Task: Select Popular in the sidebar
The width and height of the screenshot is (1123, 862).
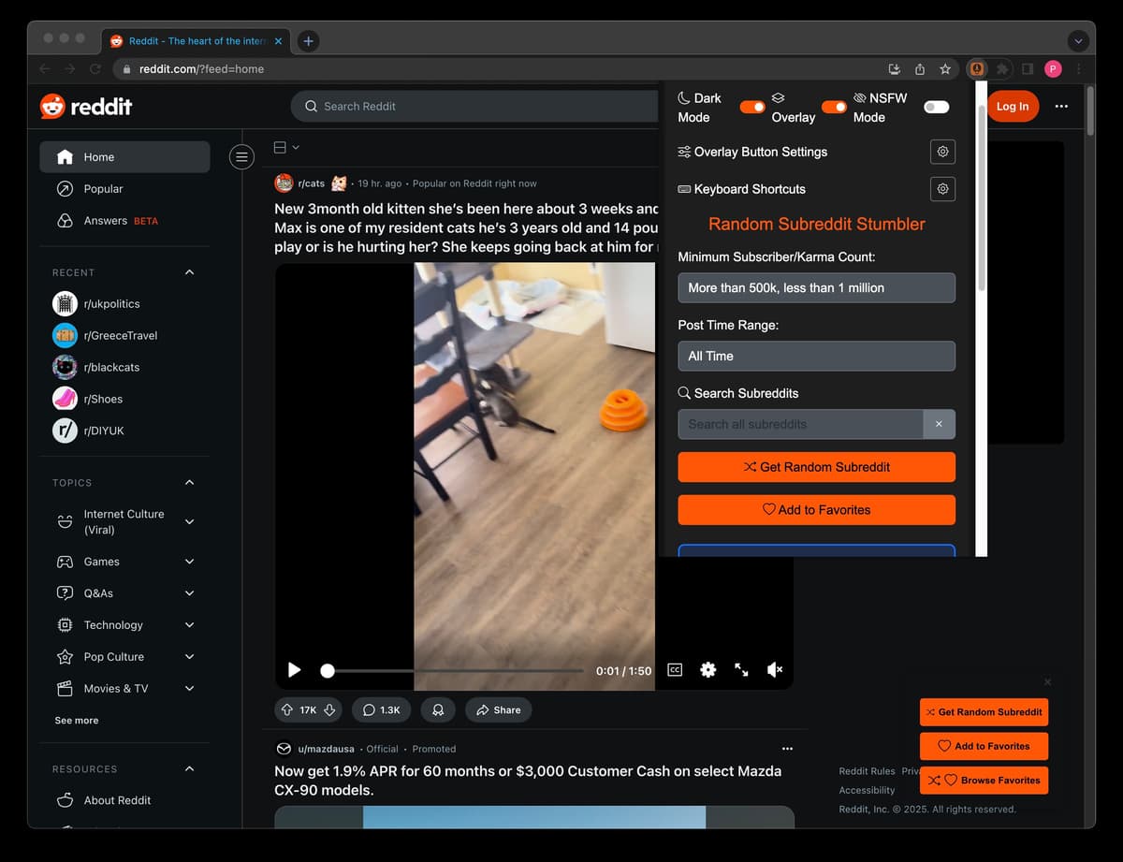Action: [x=103, y=189]
